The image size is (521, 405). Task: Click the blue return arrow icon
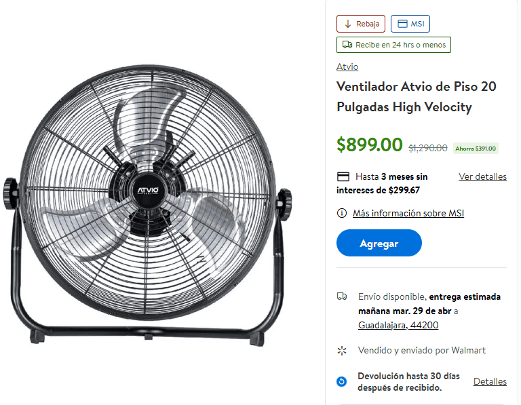coord(342,381)
